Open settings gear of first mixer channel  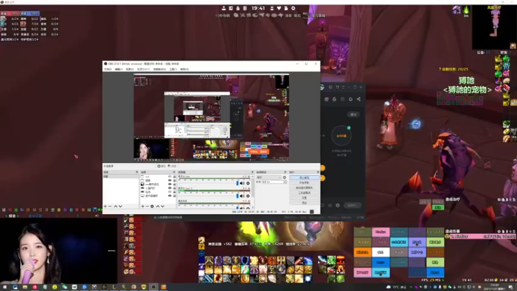[248, 183]
